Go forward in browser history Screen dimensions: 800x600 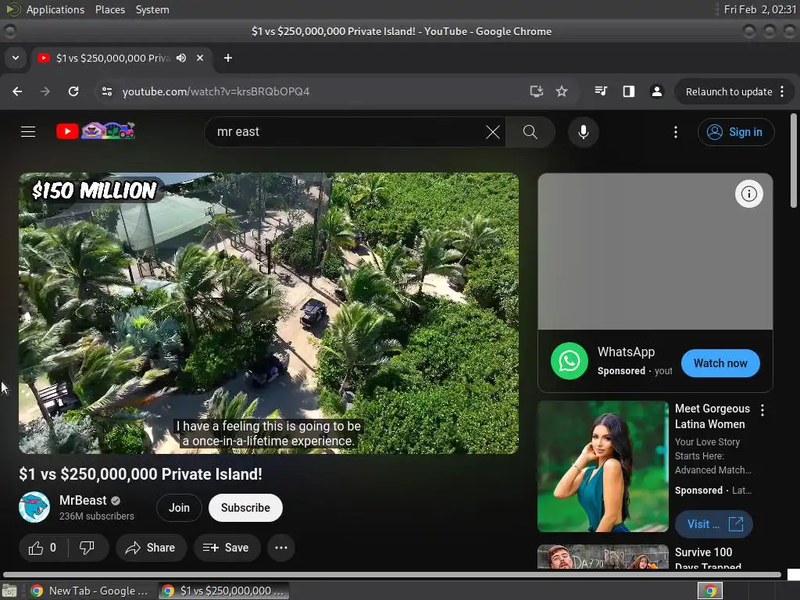pyautogui.click(x=45, y=91)
